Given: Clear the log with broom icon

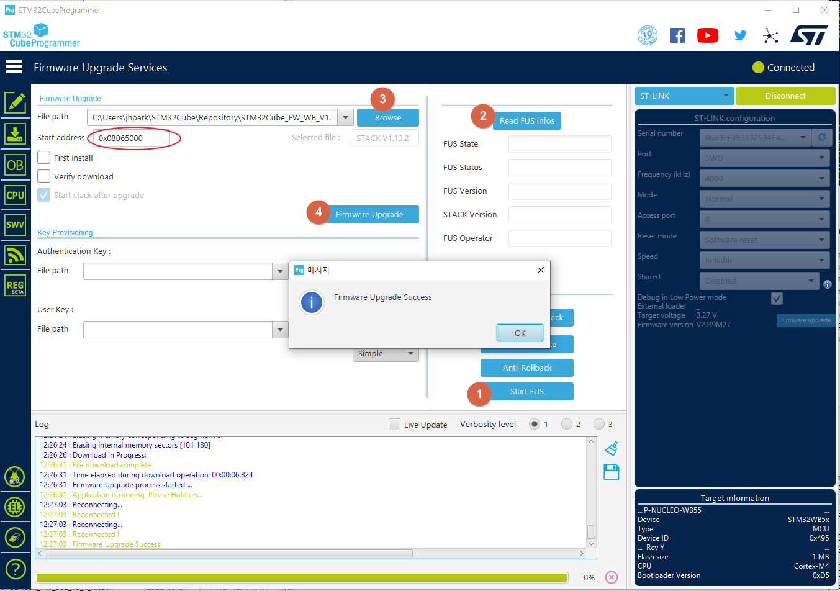Looking at the screenshot, I should coord(612,448).
